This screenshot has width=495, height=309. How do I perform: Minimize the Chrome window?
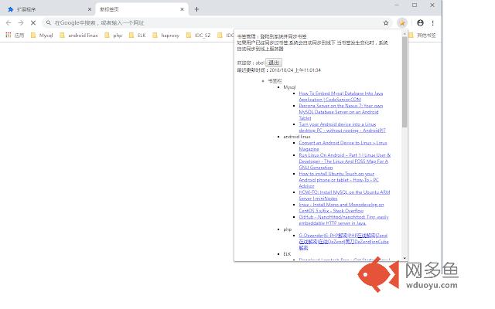point(397,5)
